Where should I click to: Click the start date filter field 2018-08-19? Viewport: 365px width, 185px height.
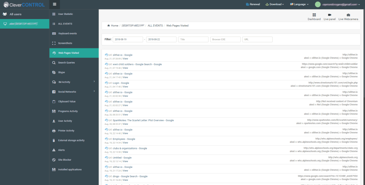coord(128,39)
